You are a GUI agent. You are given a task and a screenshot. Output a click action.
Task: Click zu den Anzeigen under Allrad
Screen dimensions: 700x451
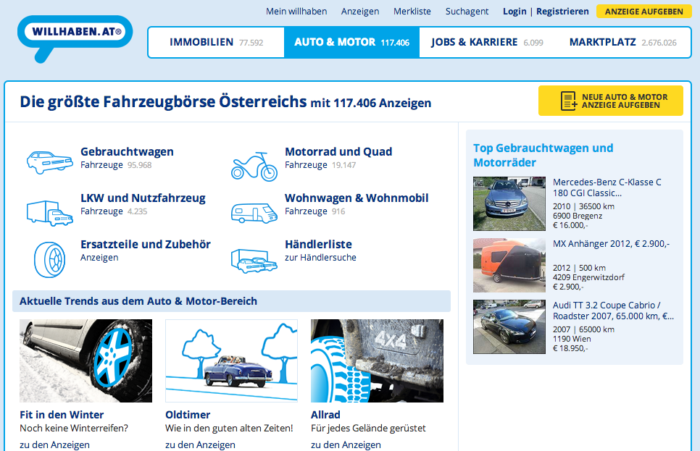(346, 444)
